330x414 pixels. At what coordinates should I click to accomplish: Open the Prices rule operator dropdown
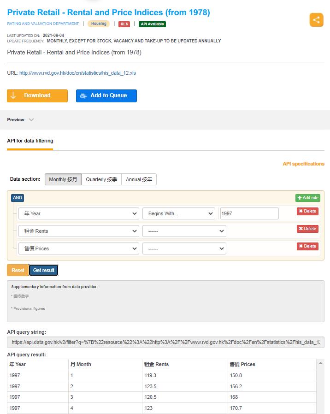pyautogui.click(x=184, y=248)
